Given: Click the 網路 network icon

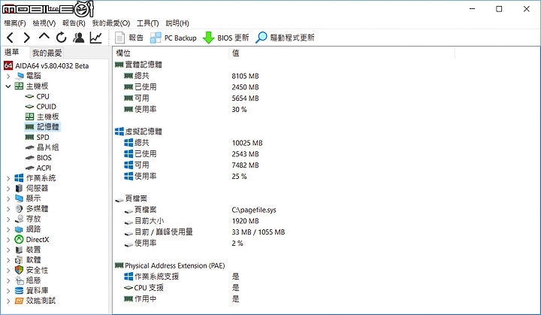Looking at the screenshot, I should (19, 229).
